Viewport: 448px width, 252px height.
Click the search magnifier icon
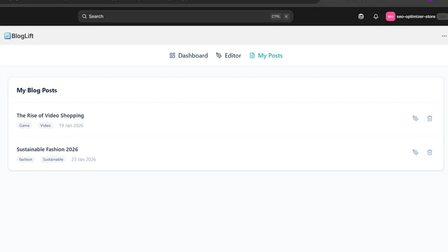(85, 17)
